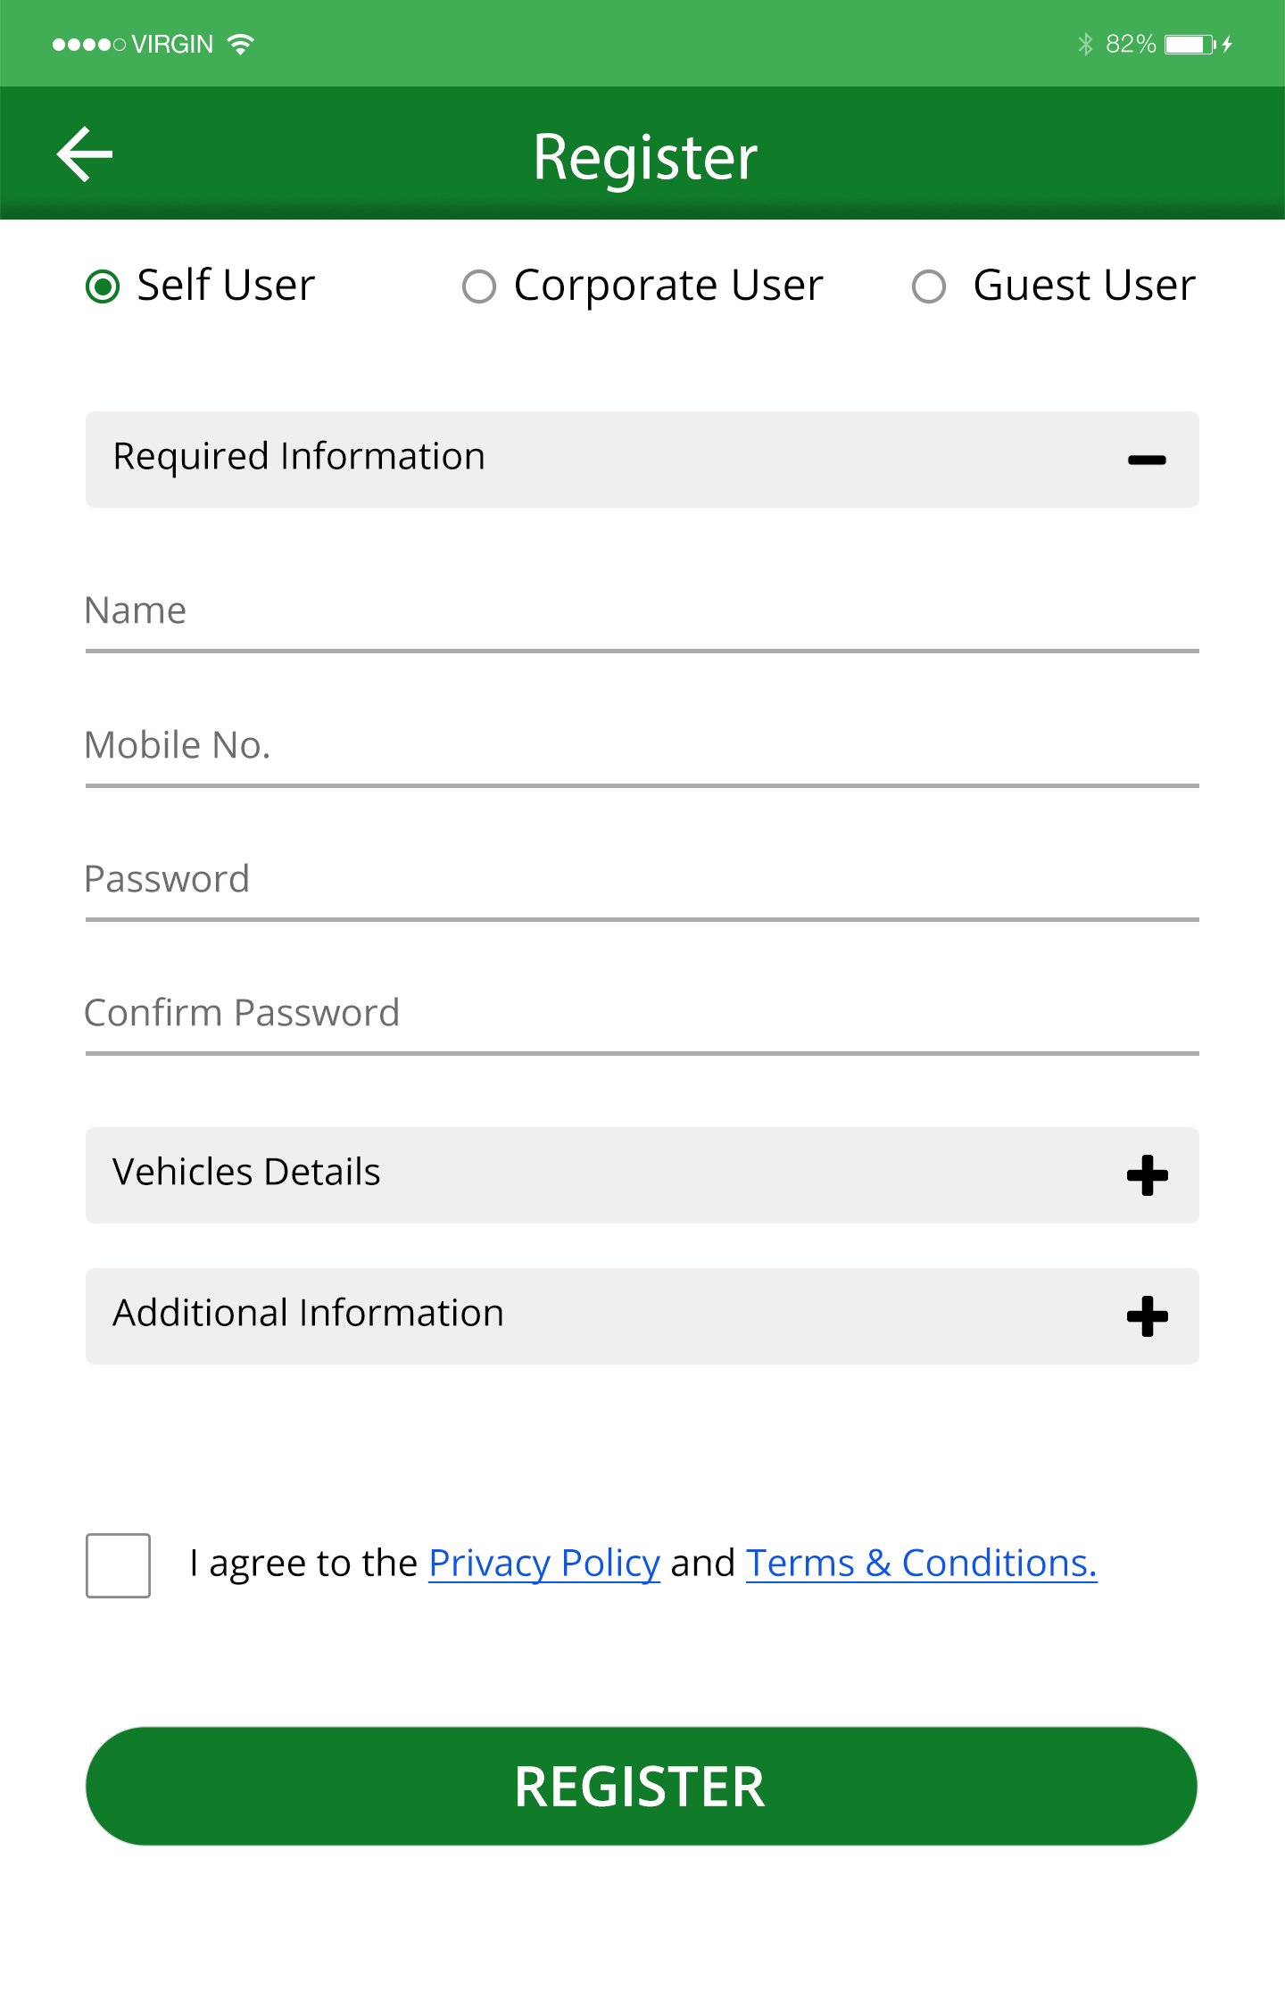
Task: Click the Confirm Password field
Action: pyautogui.click(x=642, y=1014)
